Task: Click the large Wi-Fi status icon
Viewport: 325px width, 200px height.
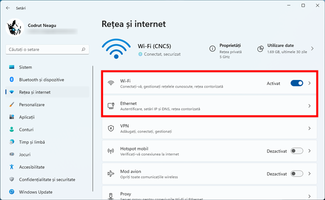Action: 116,49
